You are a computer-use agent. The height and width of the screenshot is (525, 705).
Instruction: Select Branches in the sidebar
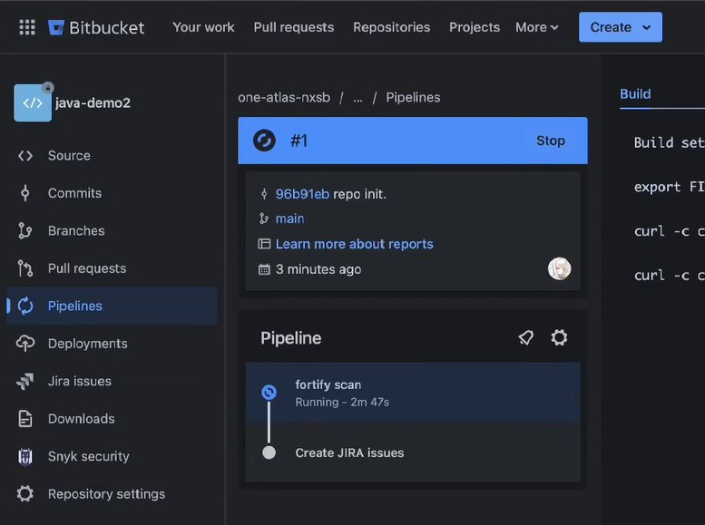[112, 230]
